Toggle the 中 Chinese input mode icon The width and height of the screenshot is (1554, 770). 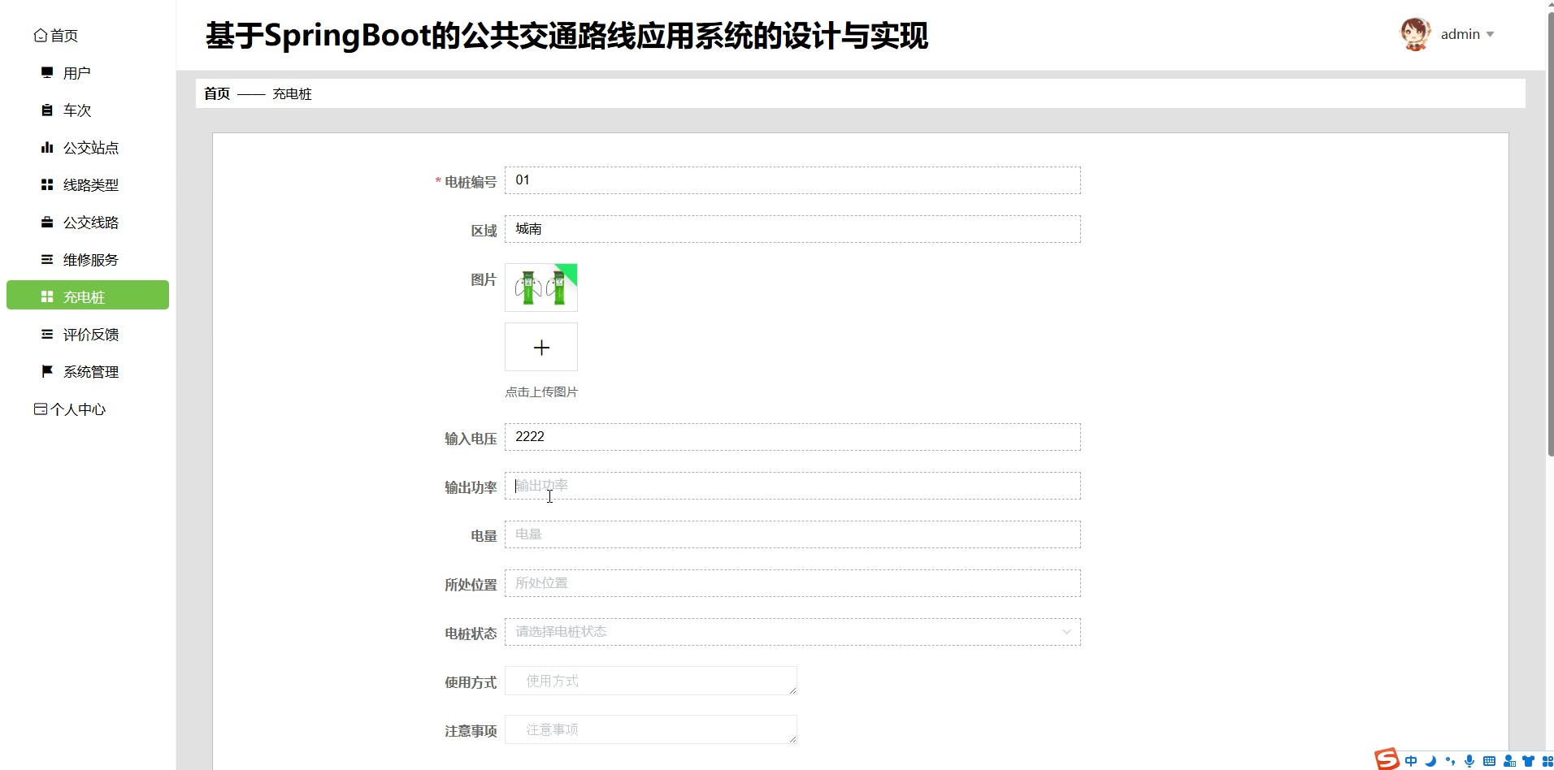coord(1411,761)
